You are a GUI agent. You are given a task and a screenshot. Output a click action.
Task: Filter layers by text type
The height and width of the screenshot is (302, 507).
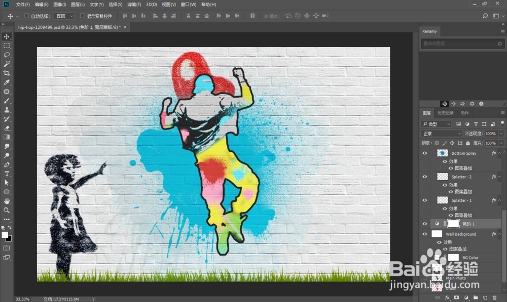tap(476, 124)
